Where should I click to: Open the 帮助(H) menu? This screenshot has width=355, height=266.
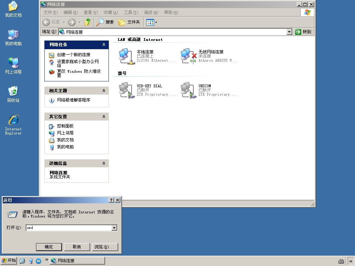pyautogui.click(x=171, y=12)
